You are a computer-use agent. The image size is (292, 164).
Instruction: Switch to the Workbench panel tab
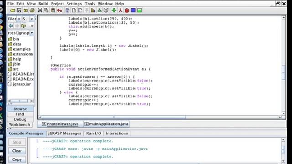tap(20, 124)
